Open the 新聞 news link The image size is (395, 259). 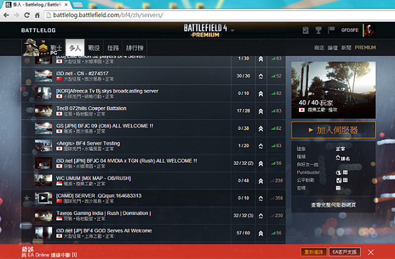(x=346, y=48)
